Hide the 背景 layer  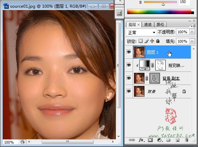coord(129,91)
